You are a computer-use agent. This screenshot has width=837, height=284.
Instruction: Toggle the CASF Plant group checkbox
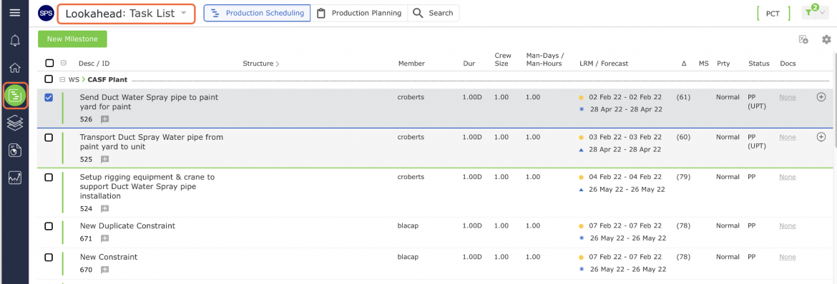(49, 79)
